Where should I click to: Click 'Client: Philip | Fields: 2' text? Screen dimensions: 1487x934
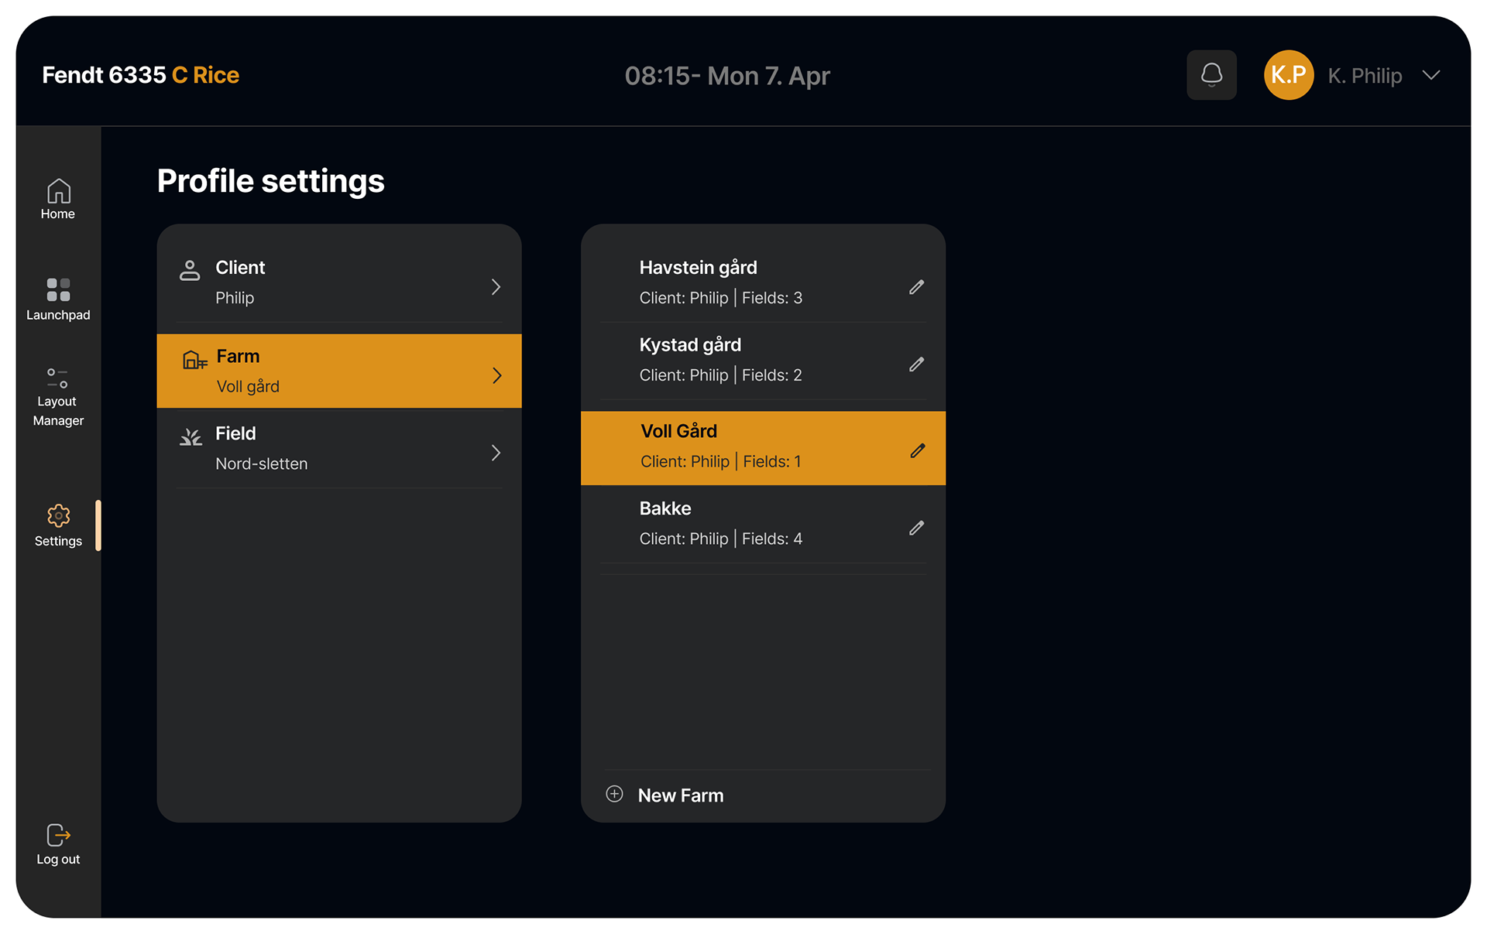click(x=721, y=375)
